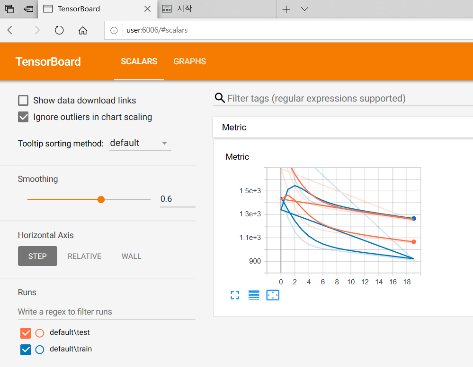The height and width of the screenshot is (367, 473).
Task: Click the browser back arrow
Action: (12, 30)
